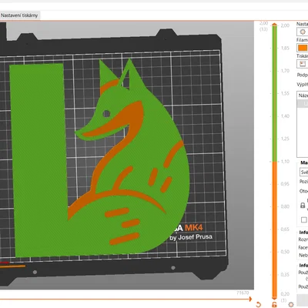Click the 71670 value above the horizontal slider

(x=243, y=293)
